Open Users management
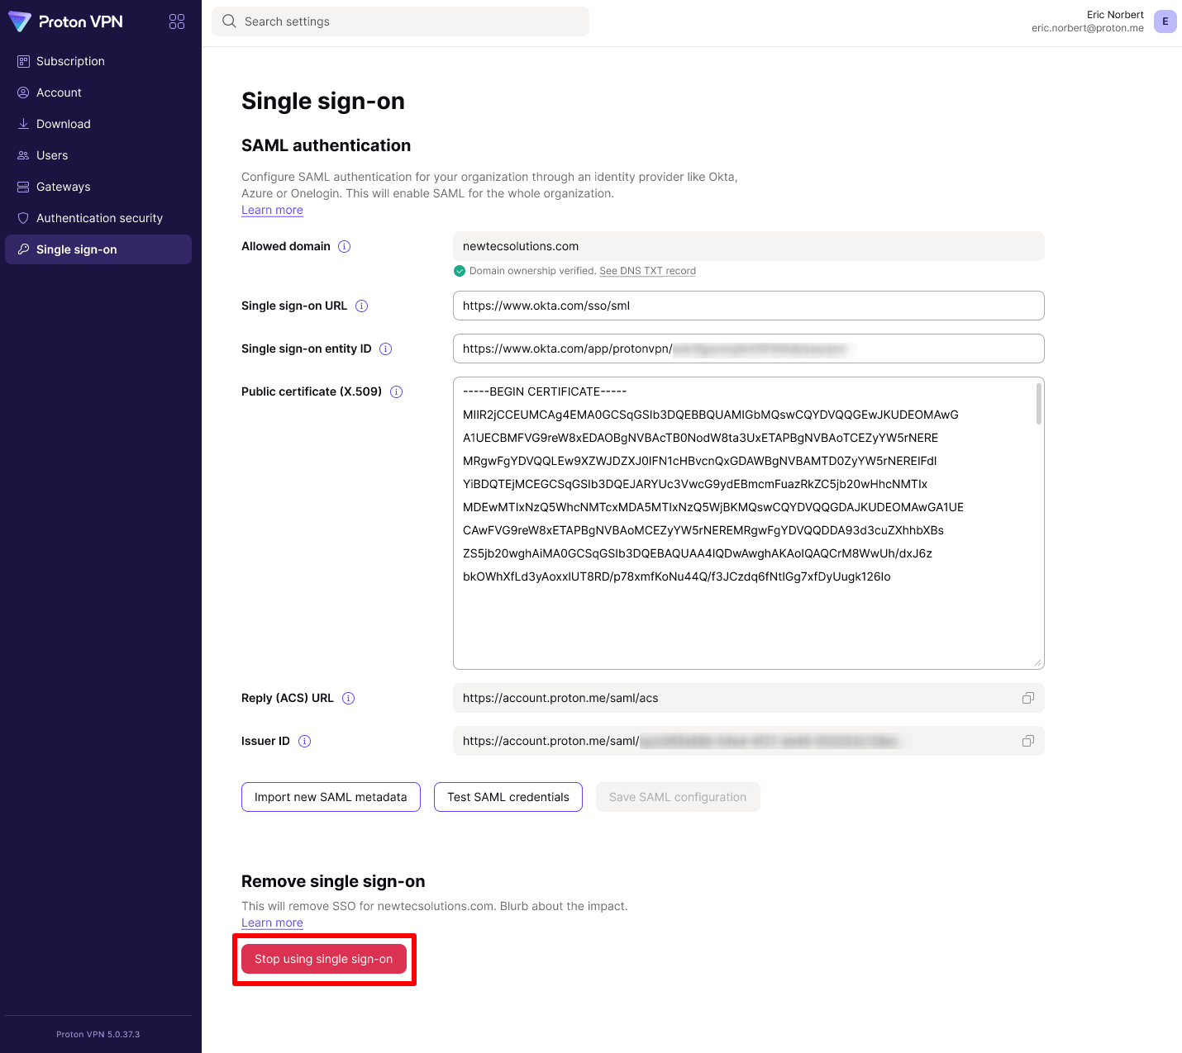1182x1053 pixels. tap(98, 155)
